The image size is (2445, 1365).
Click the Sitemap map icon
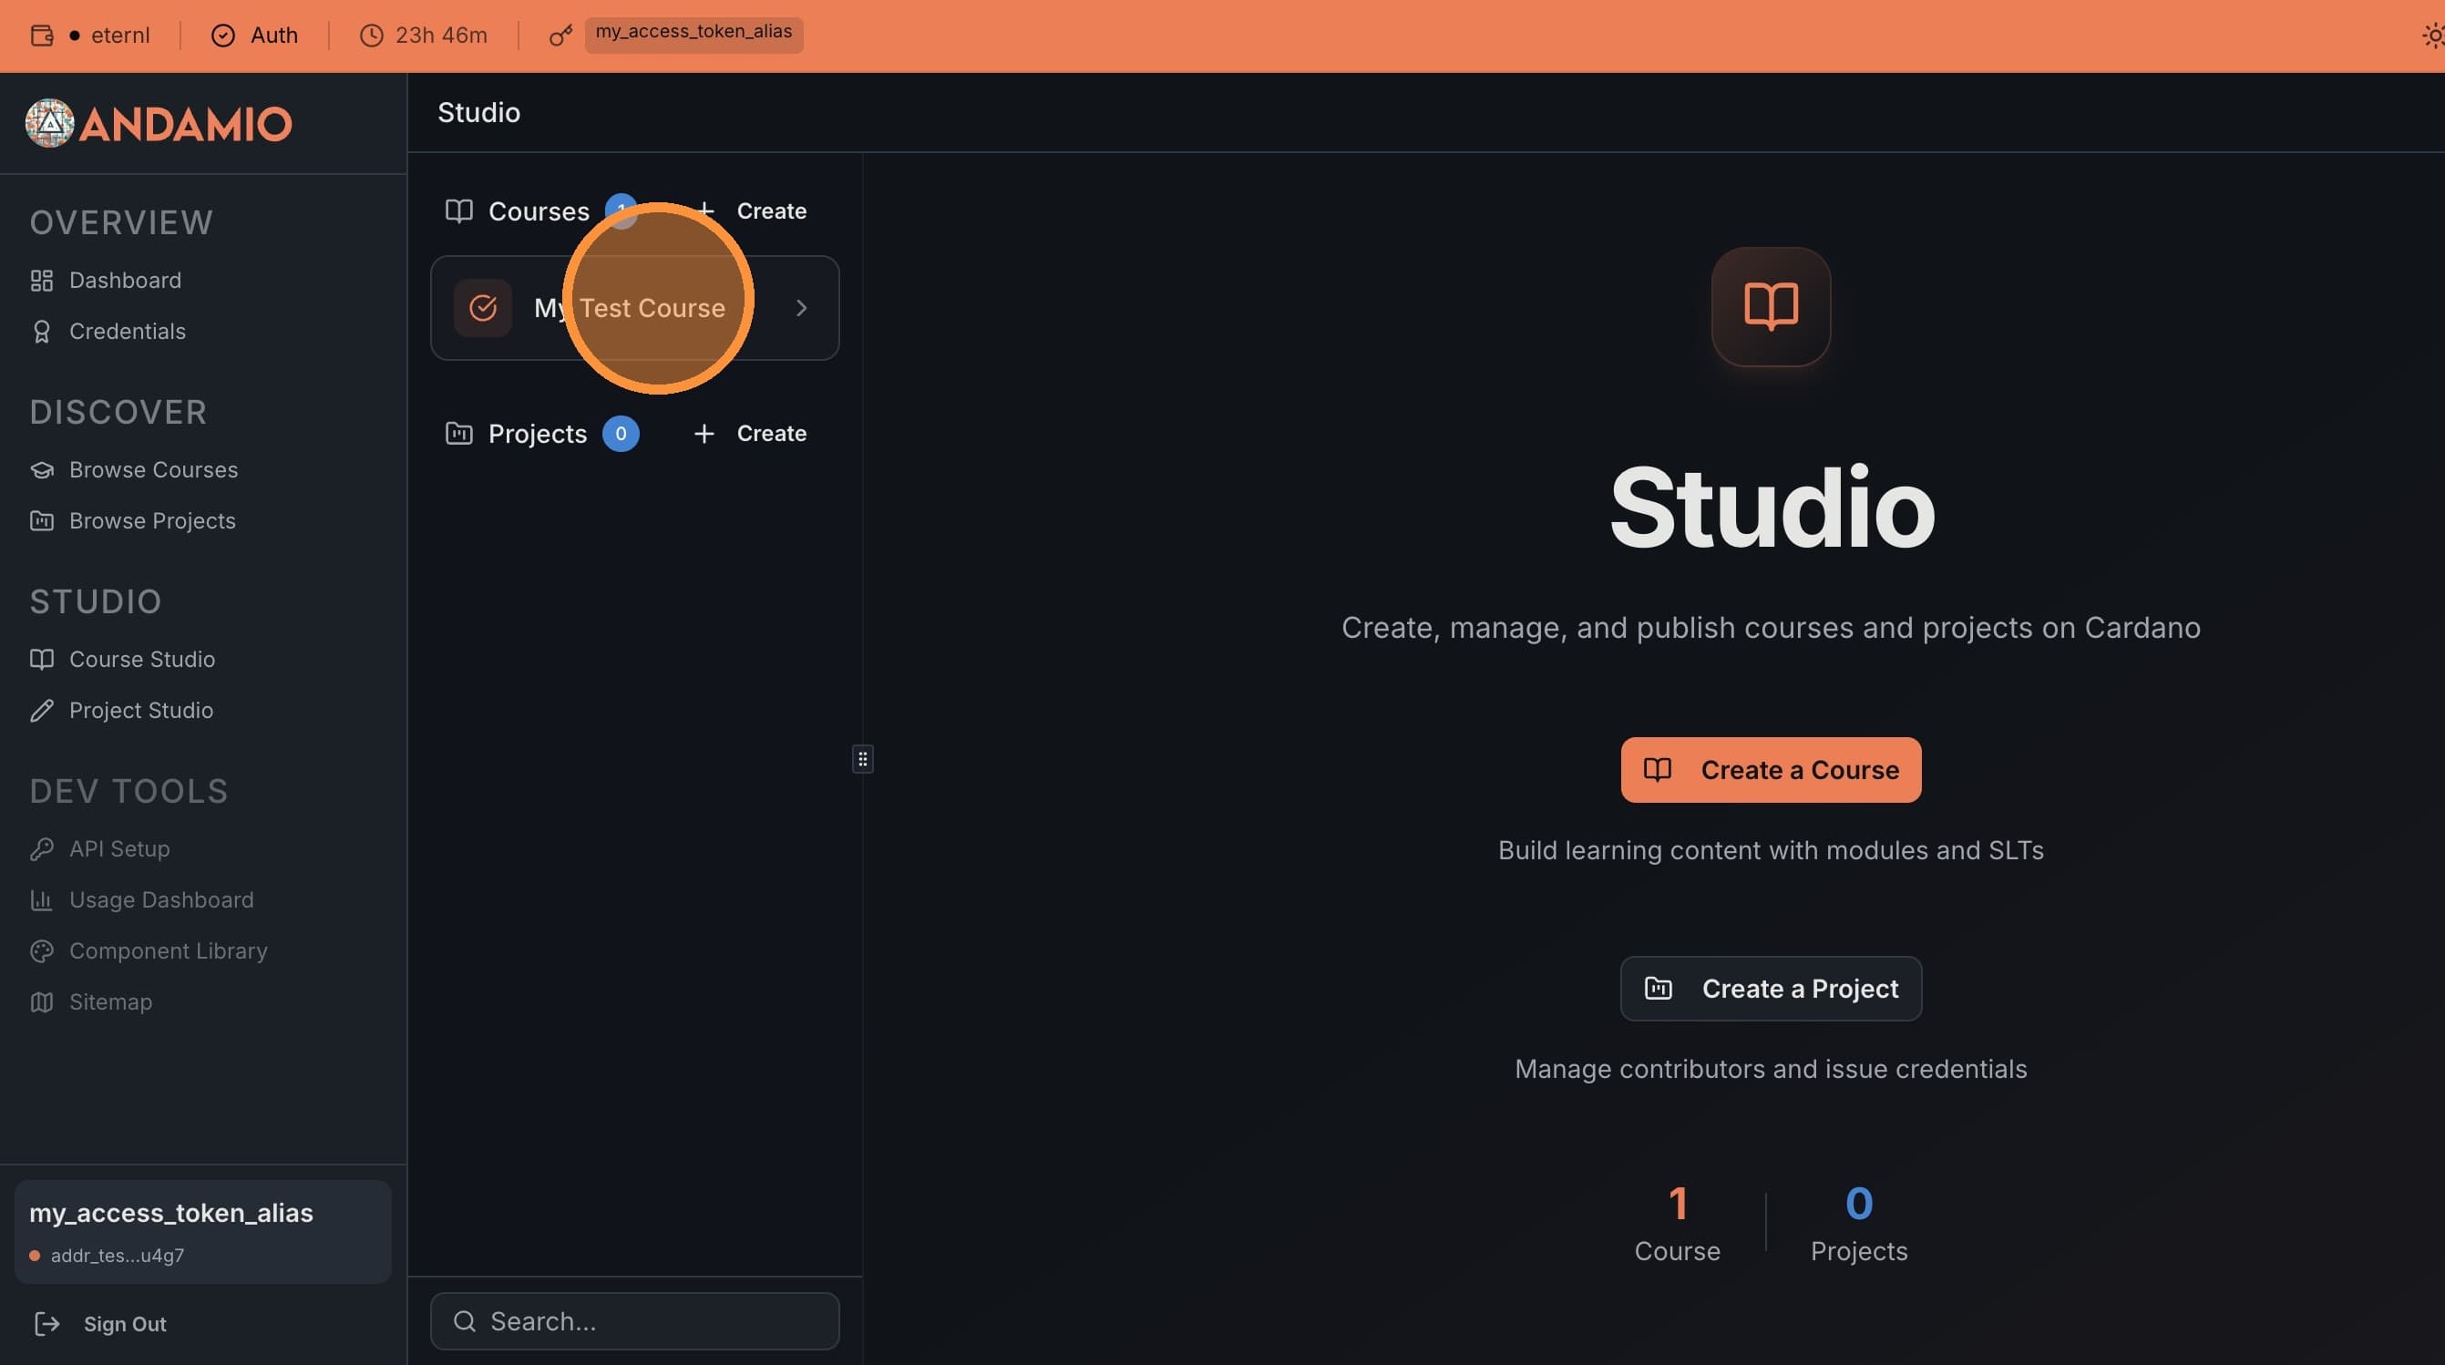(43, 1001)
